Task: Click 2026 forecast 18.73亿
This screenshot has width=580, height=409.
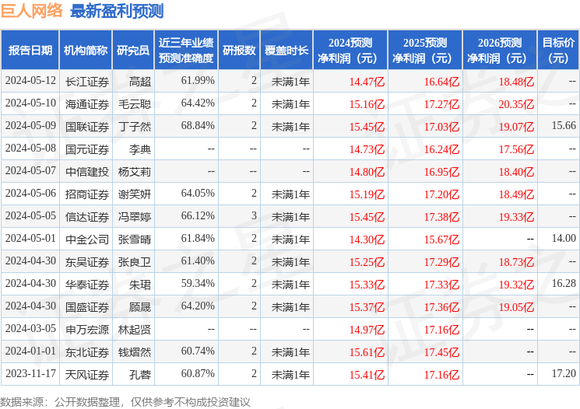Action: [516, 262]
